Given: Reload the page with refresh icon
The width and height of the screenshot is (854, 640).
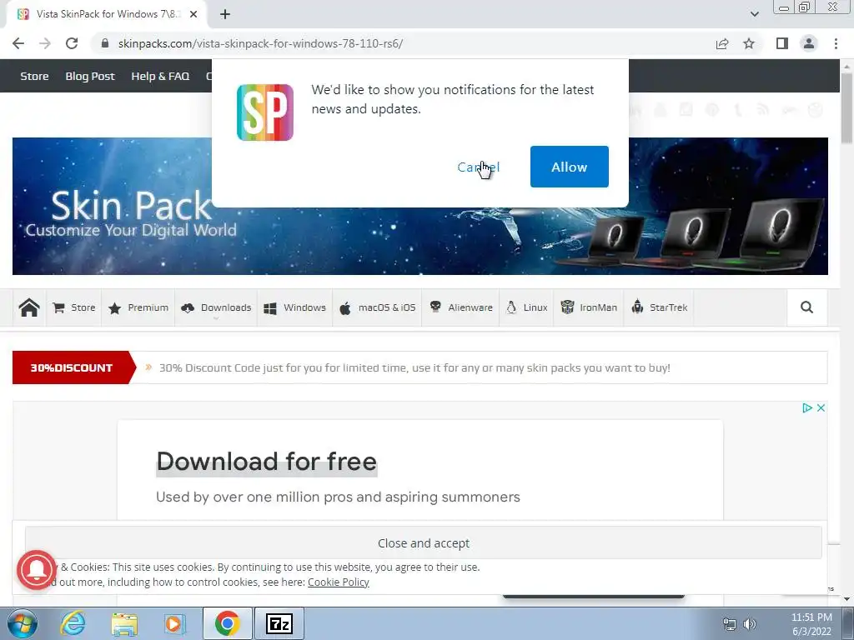Looking at the screenshot, I should [x=72, y=43].
